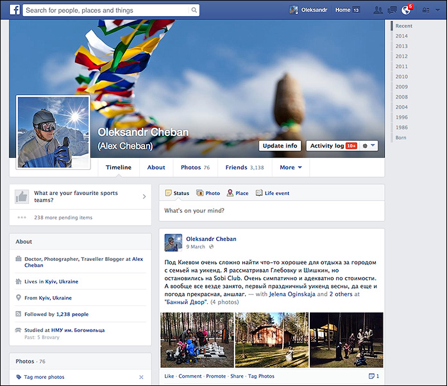Click Promote under the post
Viewport: 447px width, 386px height.
[x=215, y=376]
